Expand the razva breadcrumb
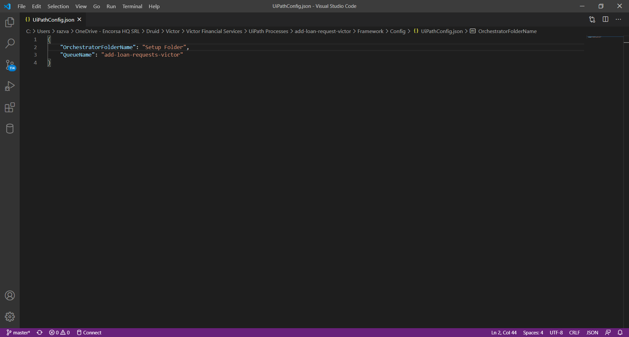 63,31
